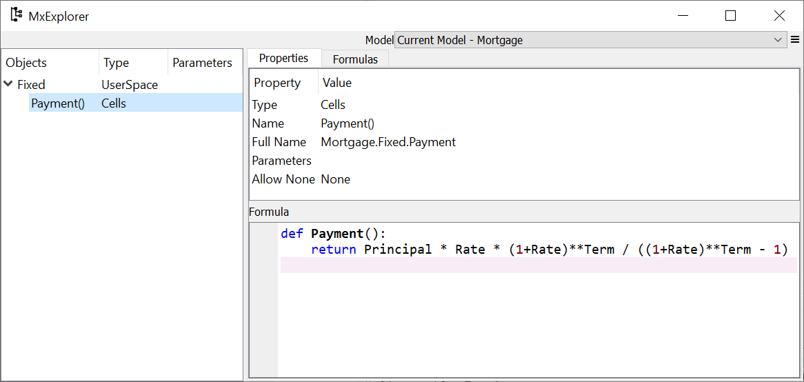Viewport: 804px width, 382px height.
Task: Open the Model dropdown showing Current Model - Mortgage
Action: tap(590, 39)
